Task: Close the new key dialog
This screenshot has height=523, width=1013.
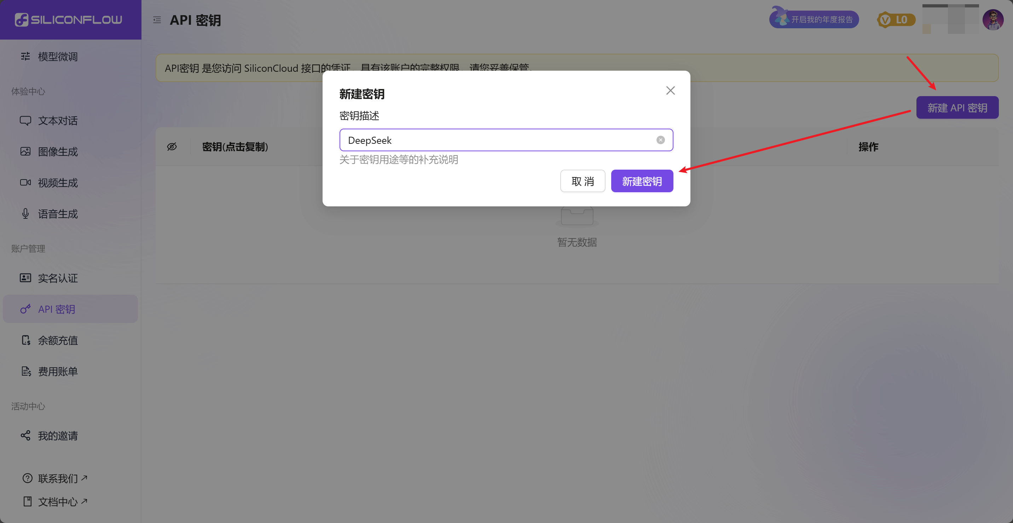Action: coord(670,91)
